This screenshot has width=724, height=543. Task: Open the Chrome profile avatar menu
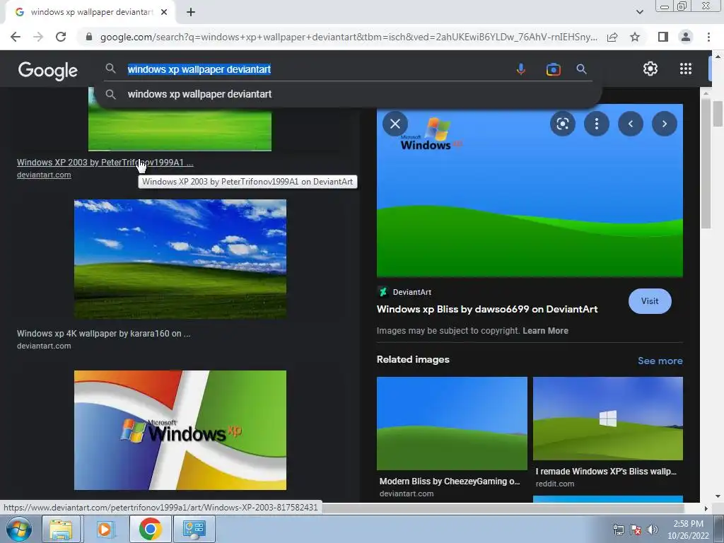click(x=686, y=37)
